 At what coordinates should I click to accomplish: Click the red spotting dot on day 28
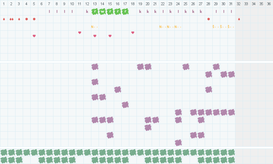pos(209,19)
